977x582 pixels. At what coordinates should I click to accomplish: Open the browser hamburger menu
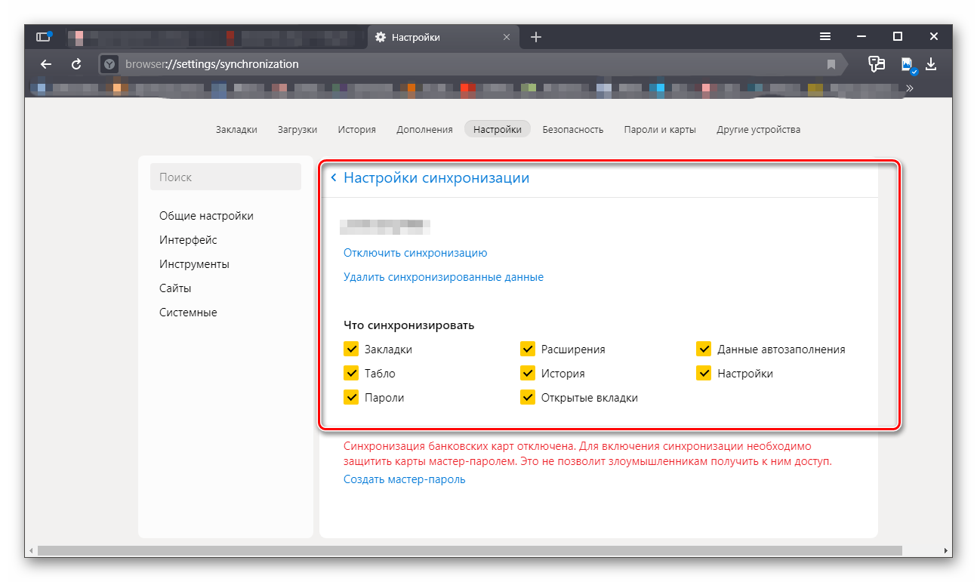(826, 36)
